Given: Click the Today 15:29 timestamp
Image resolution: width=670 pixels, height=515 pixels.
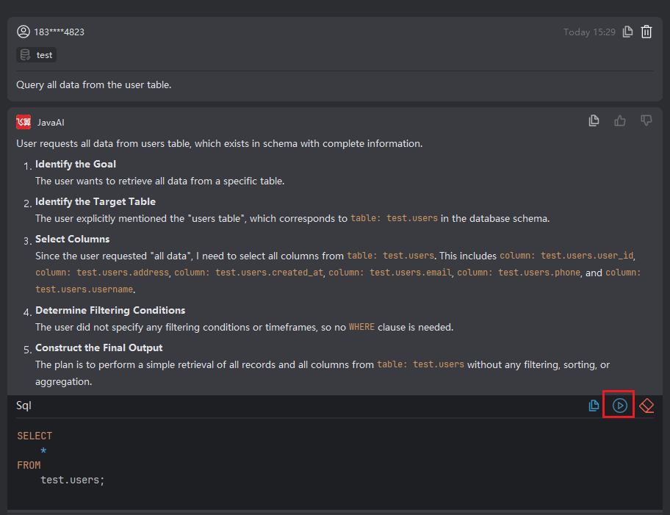Looking at the screenshot, I should [589, 32].
